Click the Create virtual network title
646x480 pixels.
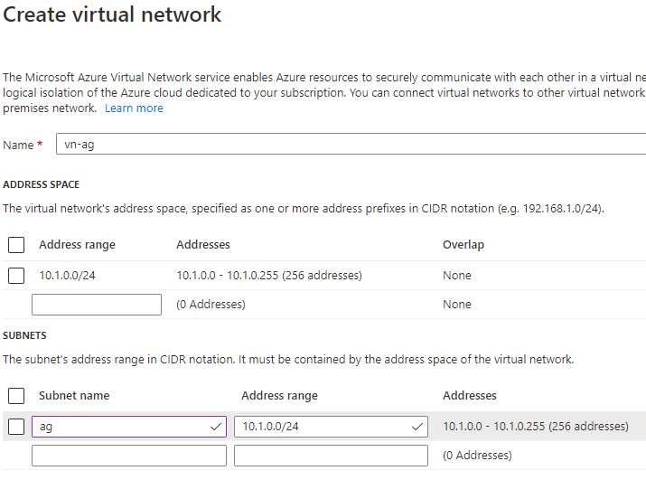(x=112, y=15)
